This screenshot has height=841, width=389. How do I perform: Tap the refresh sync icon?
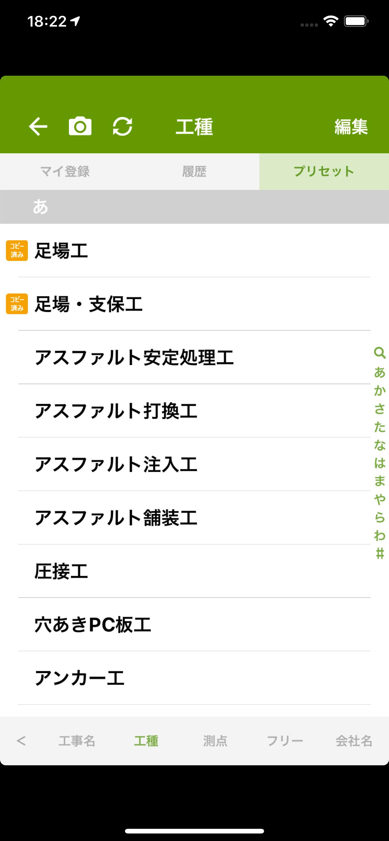tap(122, 126)
